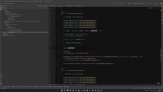Click the show all files icon below Unity
This screenshot has width=163, height=92.
(3, 8)
